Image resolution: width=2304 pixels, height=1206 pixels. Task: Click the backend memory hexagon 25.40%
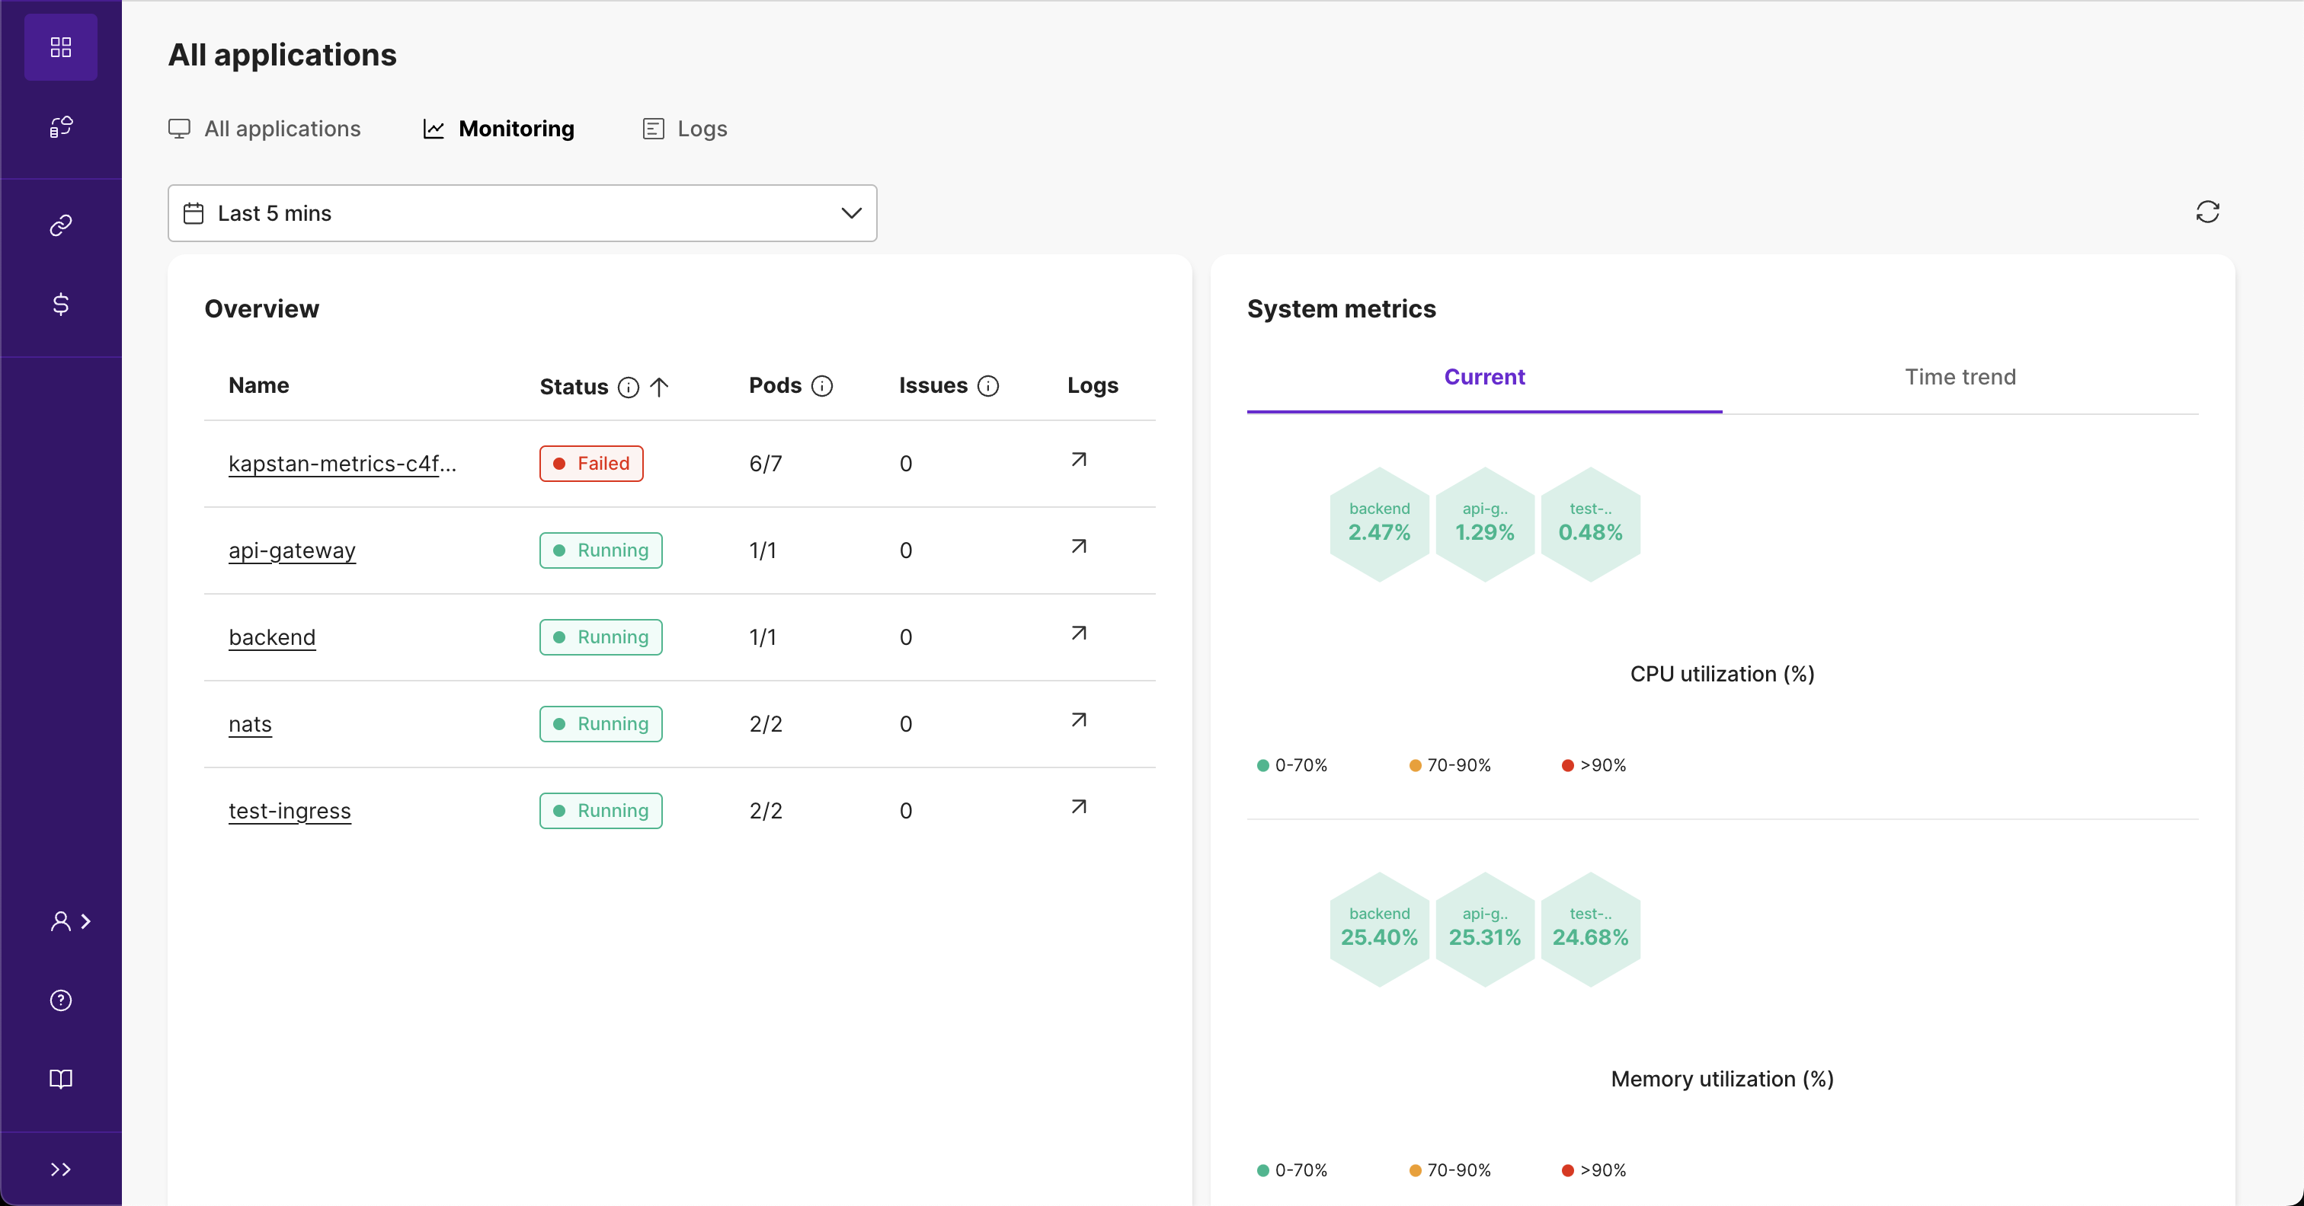tap(1379, 929)
